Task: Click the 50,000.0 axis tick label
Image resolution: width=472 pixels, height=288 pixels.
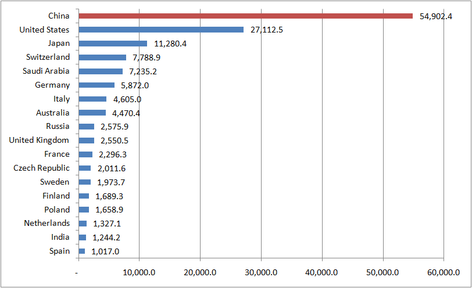Action: coord(382,273)
